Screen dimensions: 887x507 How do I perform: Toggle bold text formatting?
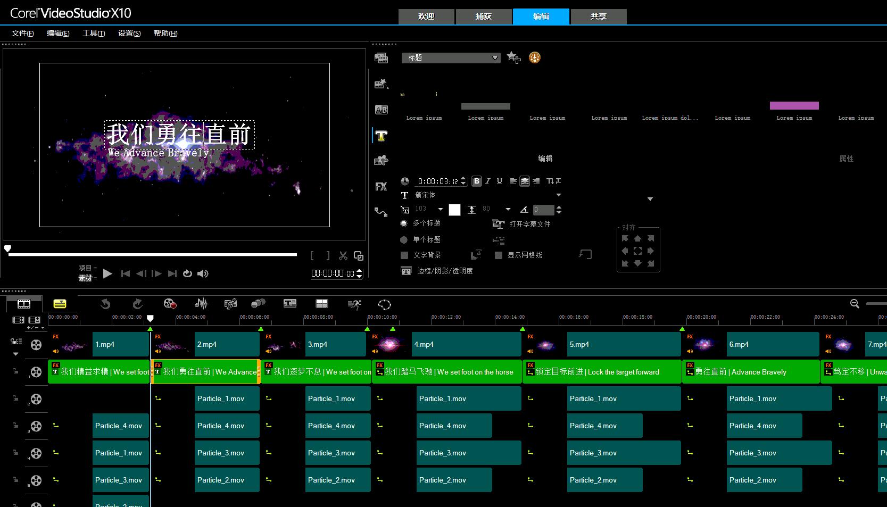pyautogui.click(x=477, y=181)
